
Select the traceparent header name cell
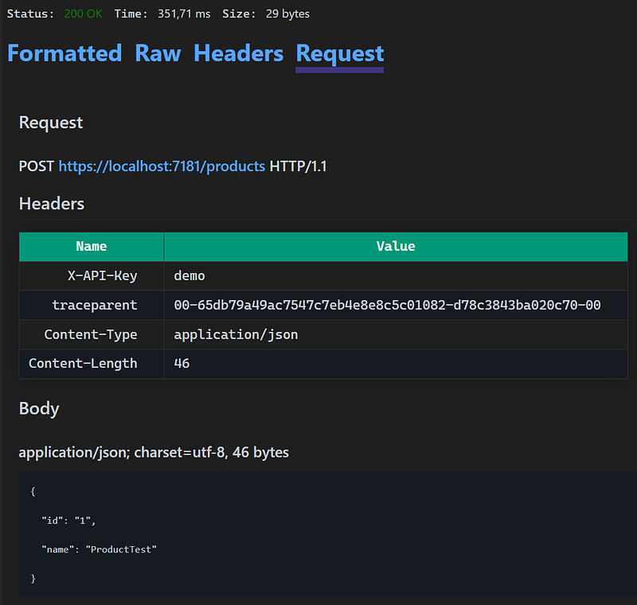click(92, 305)
